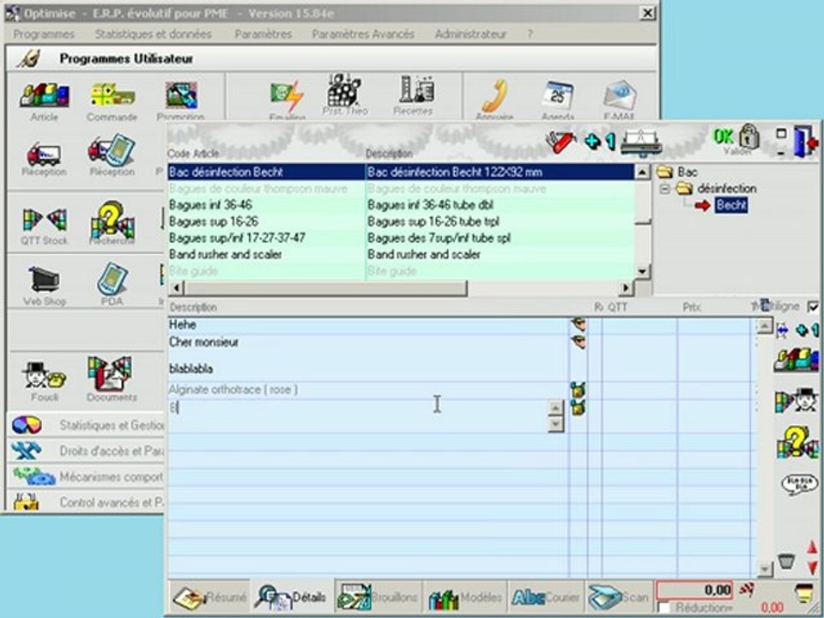Click article list scroll-up arrow
The width and height of the screenshot is (824, 618).
coord(643,172)
